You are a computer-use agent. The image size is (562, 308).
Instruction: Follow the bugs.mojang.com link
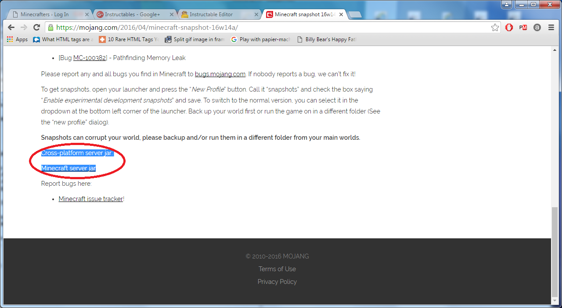point(220,74)
